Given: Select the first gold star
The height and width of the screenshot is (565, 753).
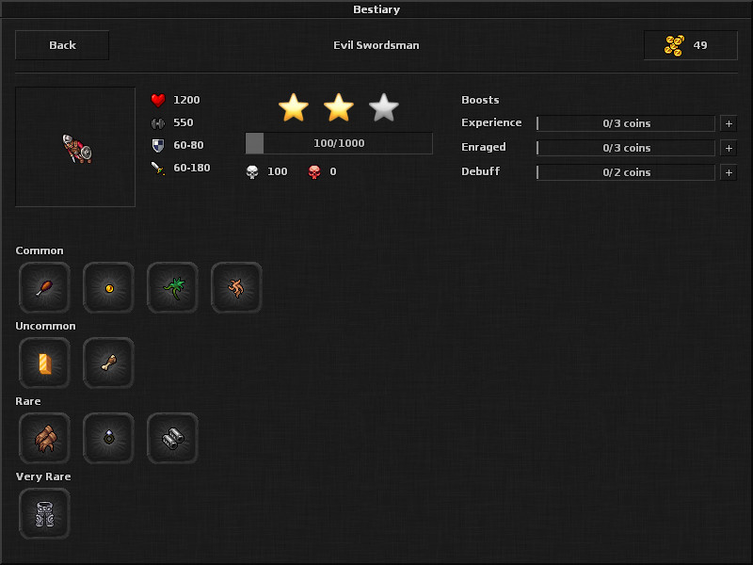Looking at the screenshot, I should point(294,107).
